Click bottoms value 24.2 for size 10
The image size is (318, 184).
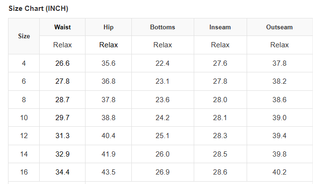click(163, 118)
